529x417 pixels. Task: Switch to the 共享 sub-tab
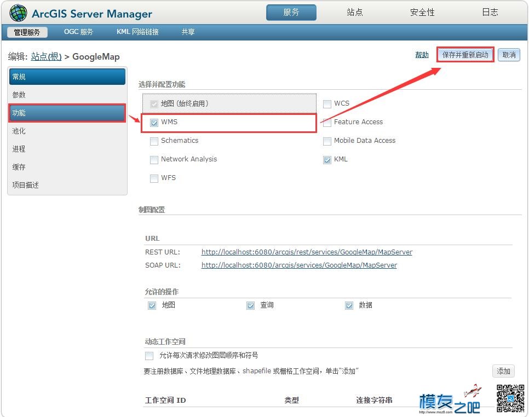(x=188, y=32)
